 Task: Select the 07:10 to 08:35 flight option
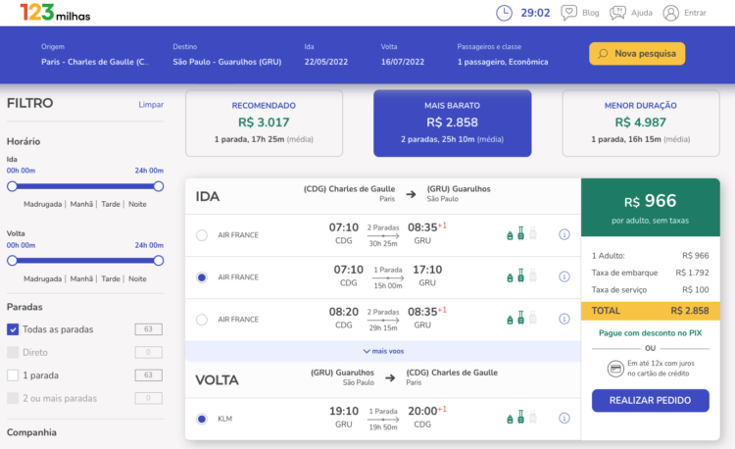click(202, 235)
